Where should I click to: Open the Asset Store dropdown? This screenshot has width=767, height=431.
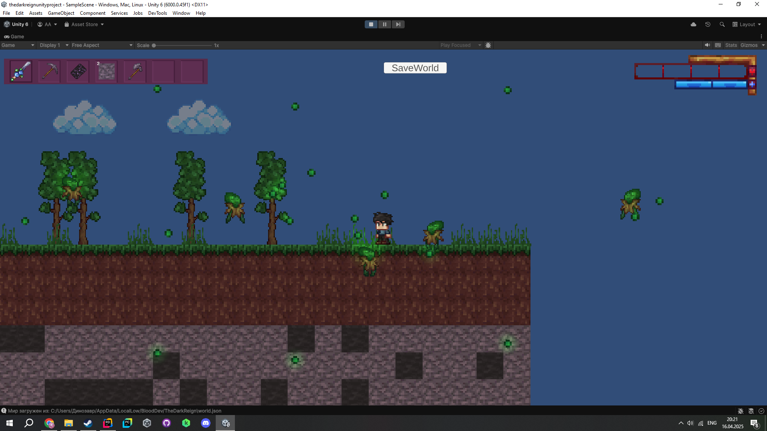(84, 24)
